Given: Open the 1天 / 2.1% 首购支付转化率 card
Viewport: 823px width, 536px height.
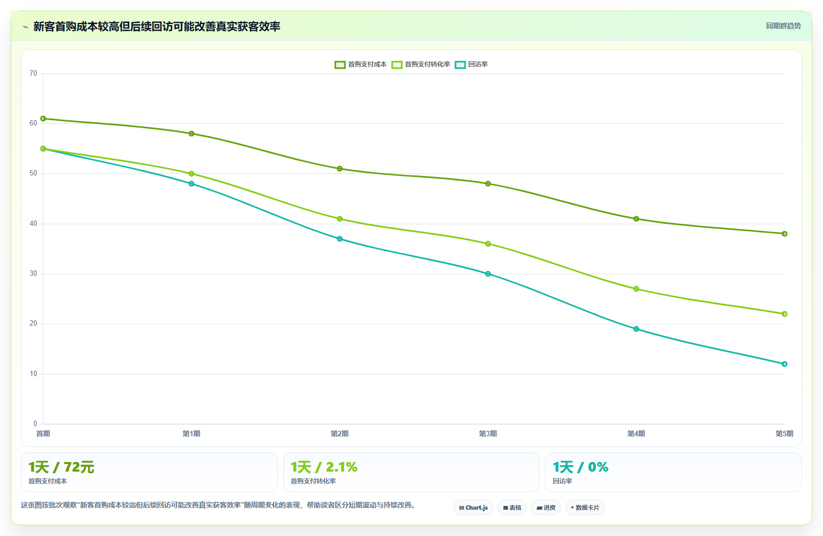Looking at the screenshot, I should (411, 472).
